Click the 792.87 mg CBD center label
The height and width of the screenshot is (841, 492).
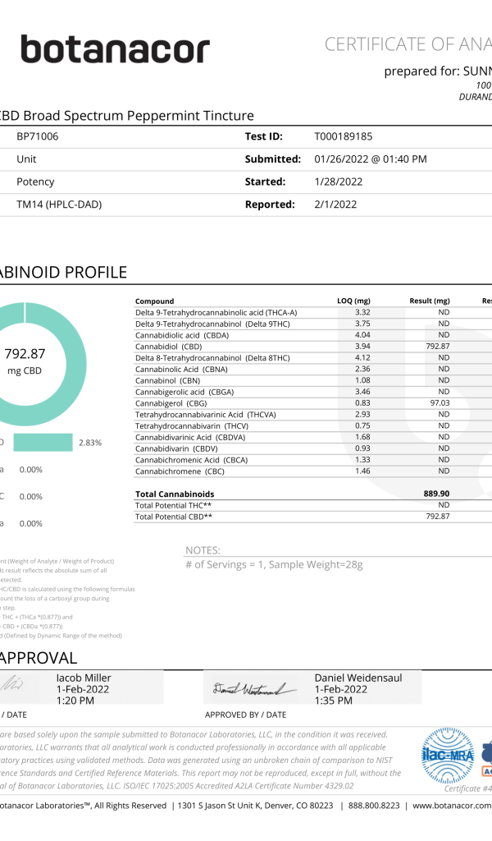click(25, 361)
